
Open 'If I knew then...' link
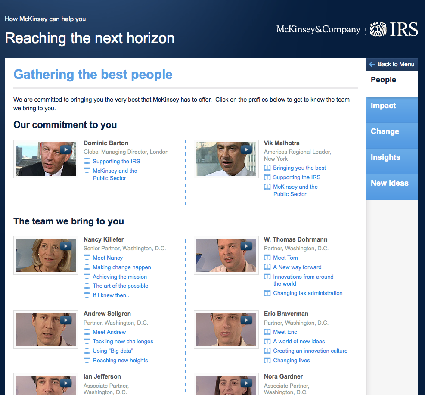pos(112,295)
